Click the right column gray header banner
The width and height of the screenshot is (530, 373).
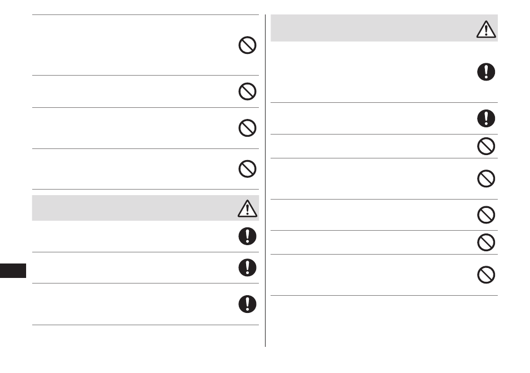pos(384,28)
